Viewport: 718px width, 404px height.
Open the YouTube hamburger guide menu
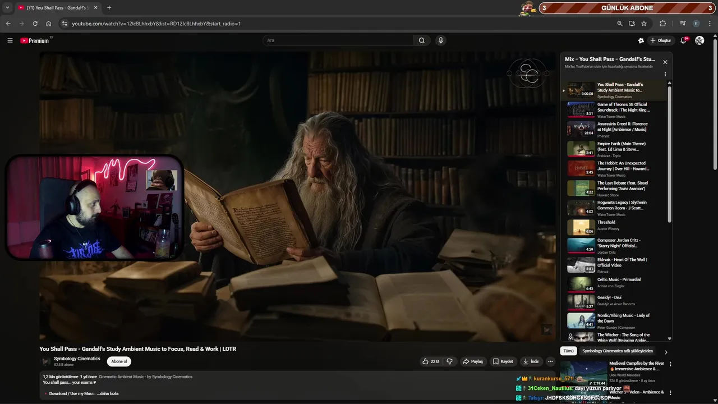click(x=10, y=40)
